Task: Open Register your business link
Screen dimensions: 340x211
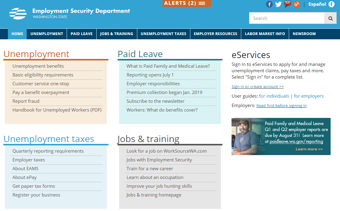Action: tap(36, 195)
